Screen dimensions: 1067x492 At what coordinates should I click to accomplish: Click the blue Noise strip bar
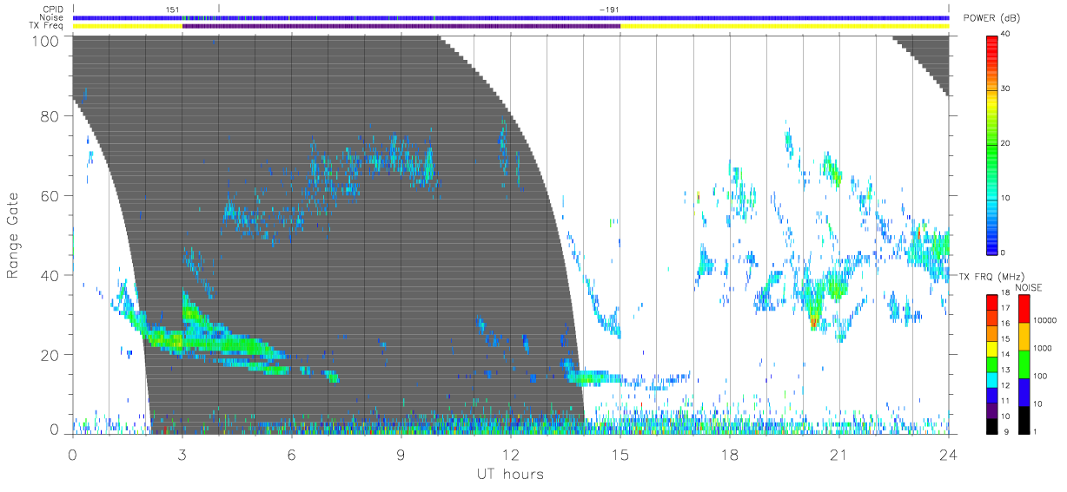[x=511, y=17]
